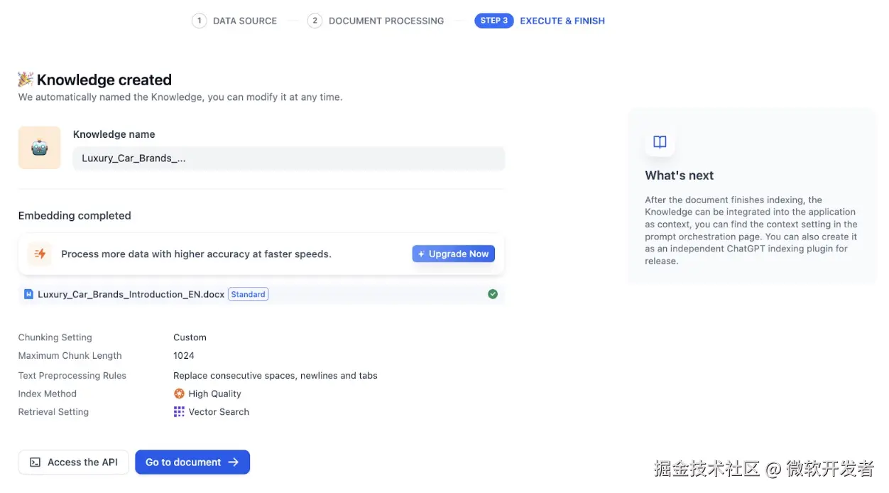
Task: Click the docx file type icon
Action: pos(29,294)
